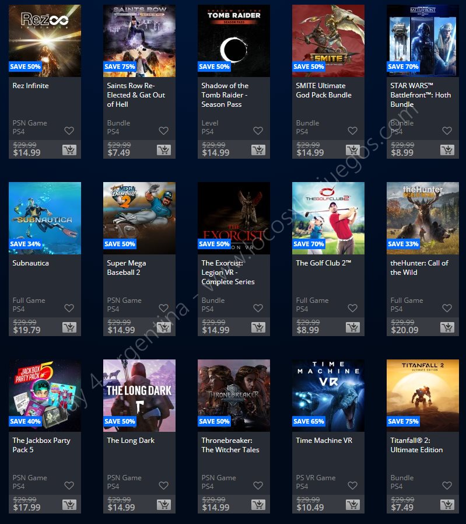Add Rez Infinite to cart
This screenshot has width=466, height=524.
[x=69, y=150]
